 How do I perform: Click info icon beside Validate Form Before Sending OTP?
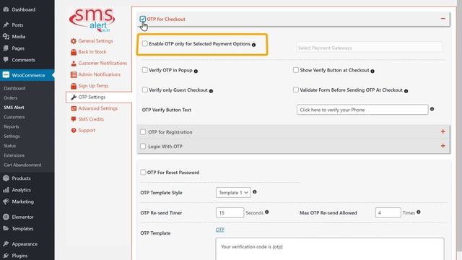pyautogui.click(x=406, y=91)
